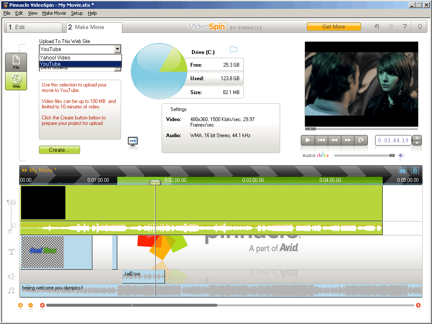
Task: Click the rewind button
Action: (335, 140)
